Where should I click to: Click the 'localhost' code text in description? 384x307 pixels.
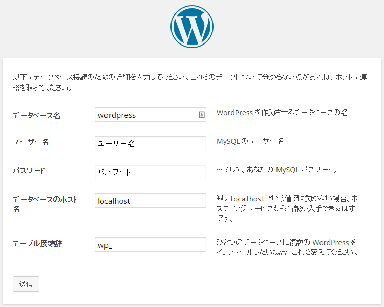coord(247,199)
